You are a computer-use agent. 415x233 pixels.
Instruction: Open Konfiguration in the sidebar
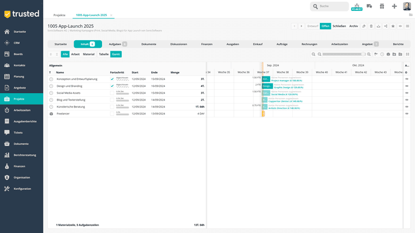(21, 189)
